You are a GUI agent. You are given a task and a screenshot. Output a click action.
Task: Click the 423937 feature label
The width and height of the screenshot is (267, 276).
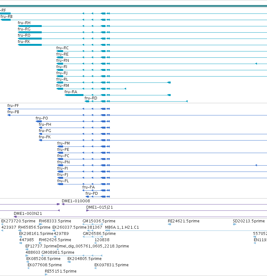(x=9, y=227)
